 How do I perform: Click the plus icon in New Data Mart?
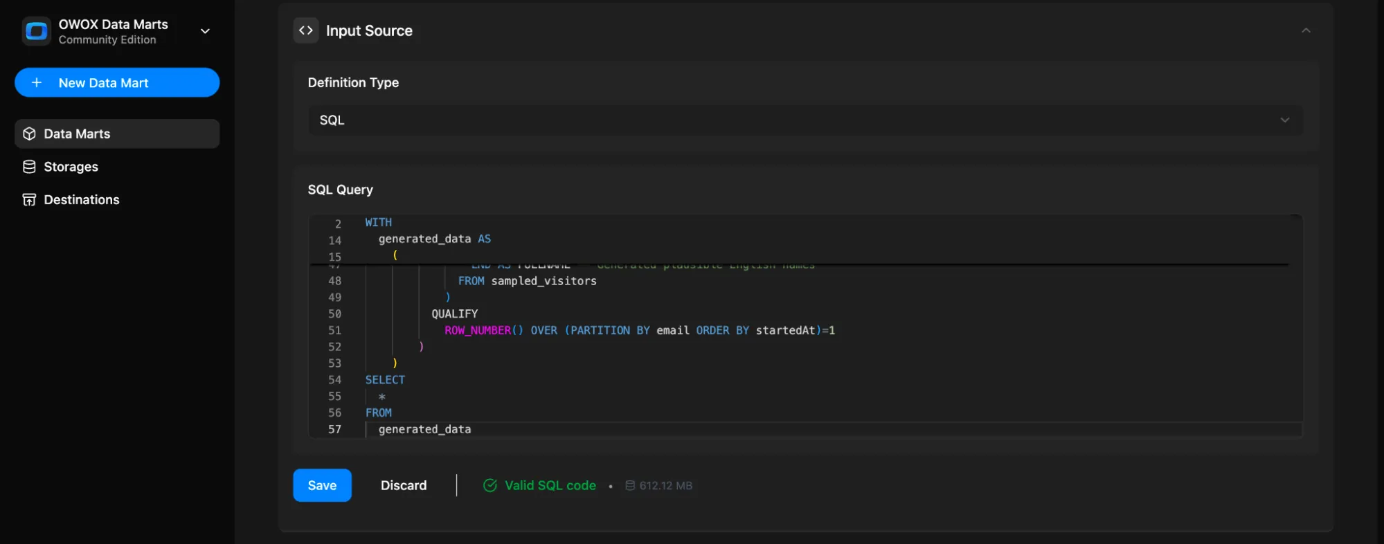(37, 83)
